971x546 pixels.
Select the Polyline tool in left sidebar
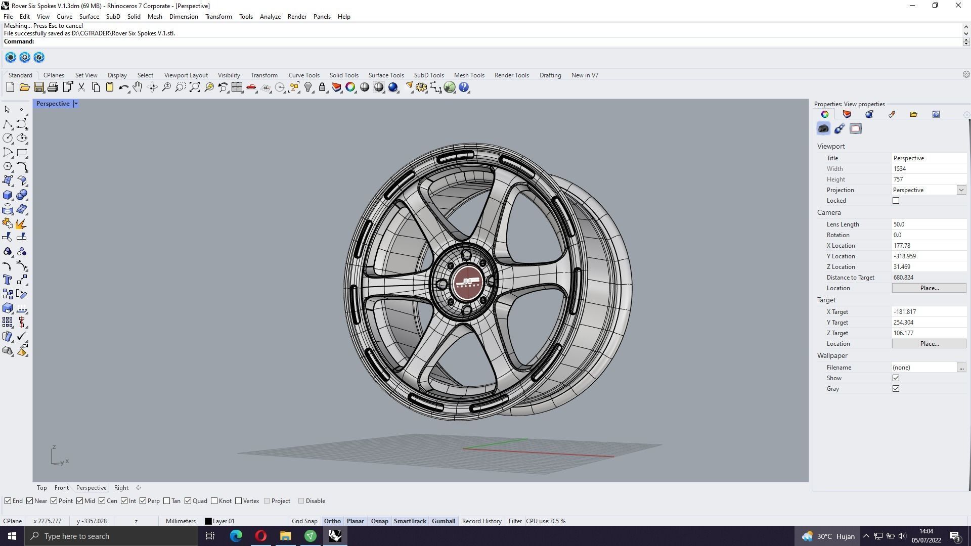click(x=8, y=124)
